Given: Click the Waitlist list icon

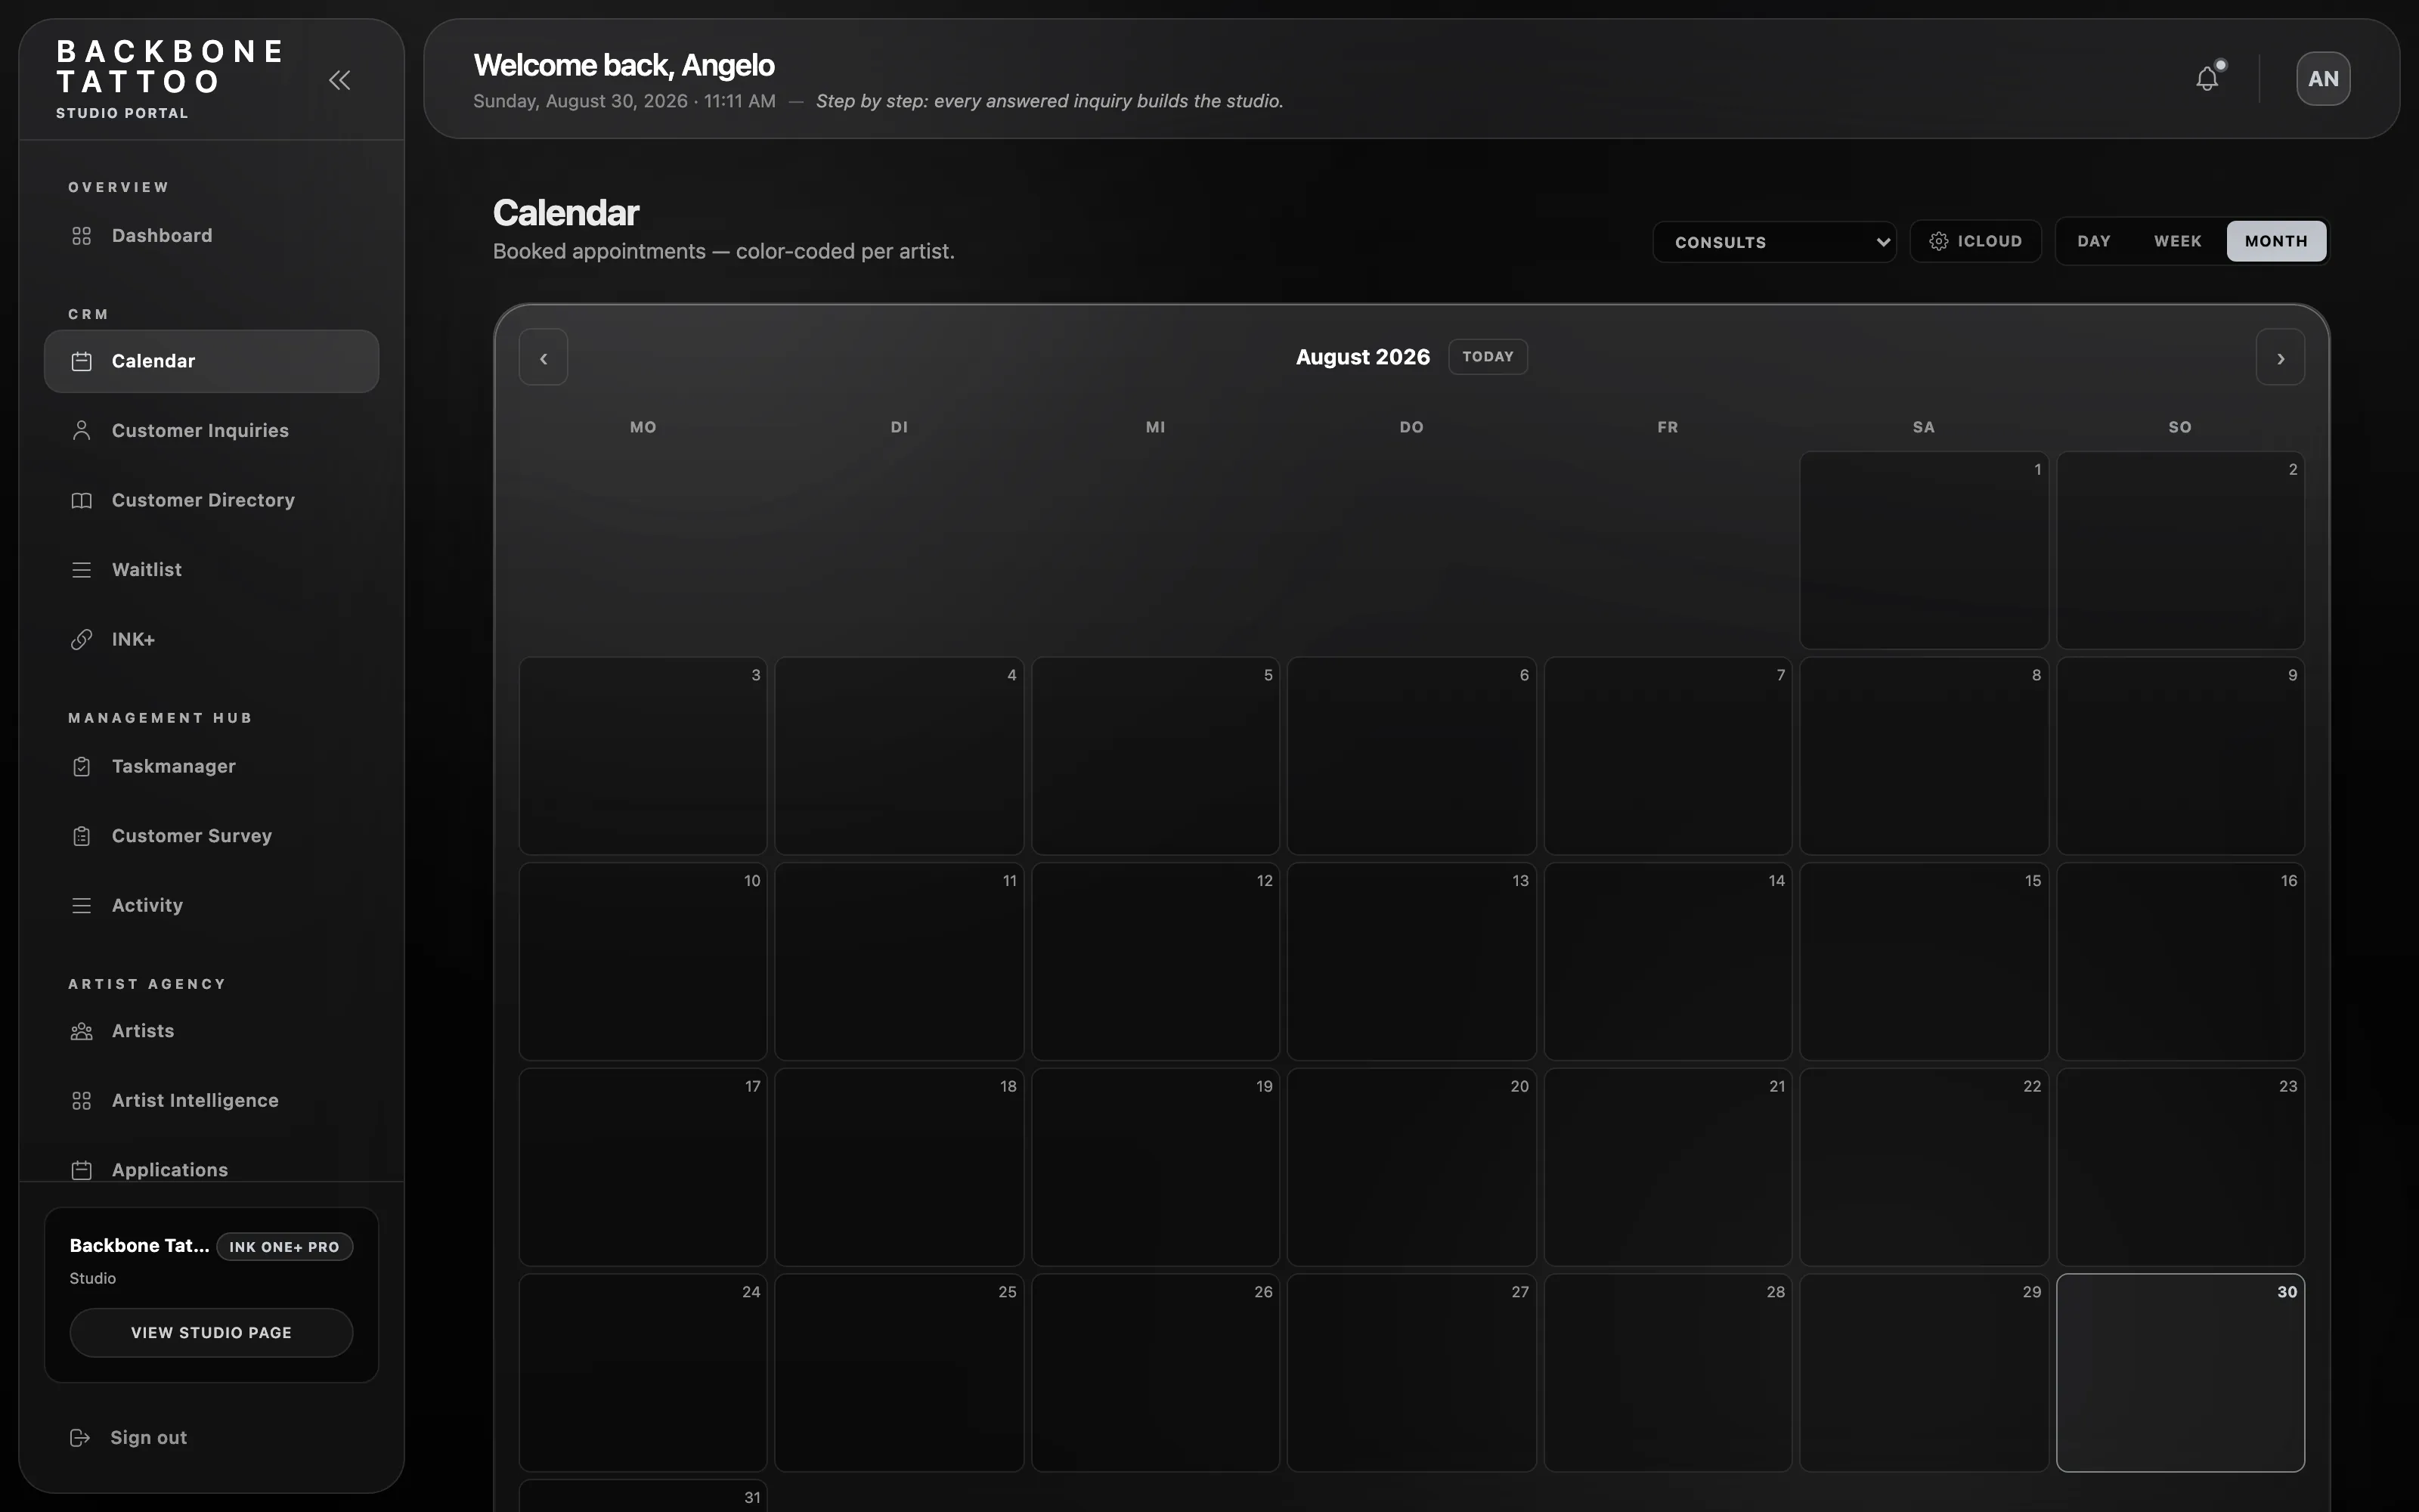Looking at the screenshot, I should [x=82, y=570].
